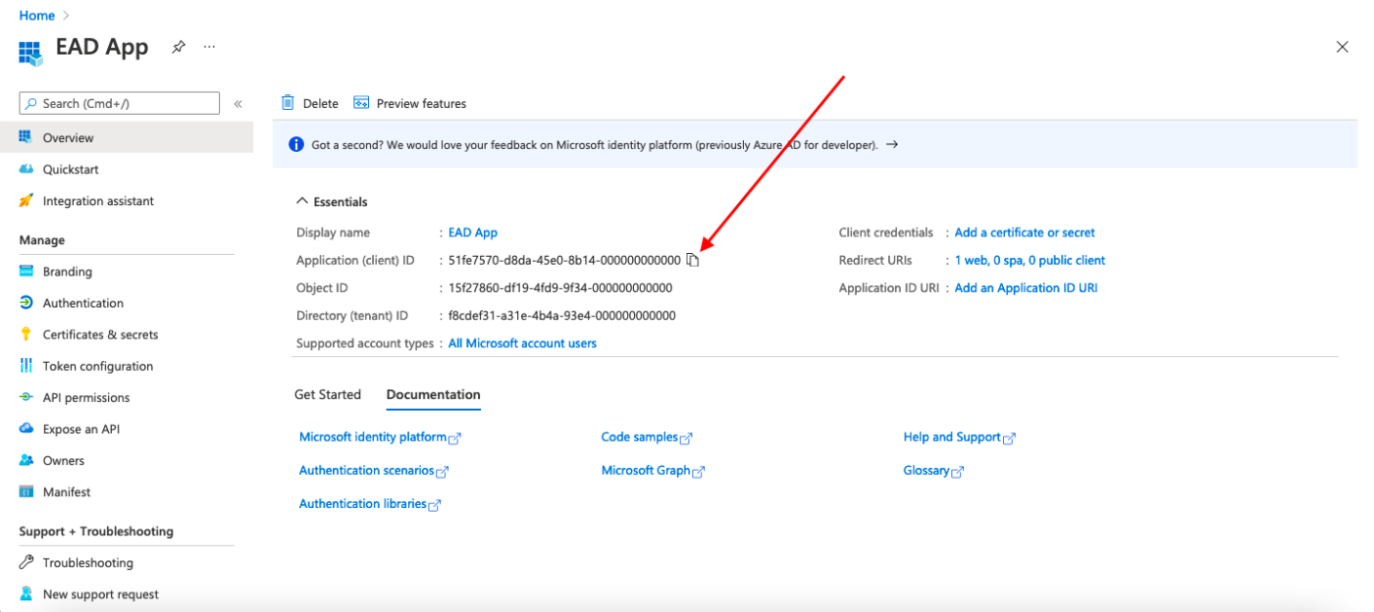Click the Quickstart cloud icon
The width and height of the screenshot is (1374, 612).
pos(26,170)
